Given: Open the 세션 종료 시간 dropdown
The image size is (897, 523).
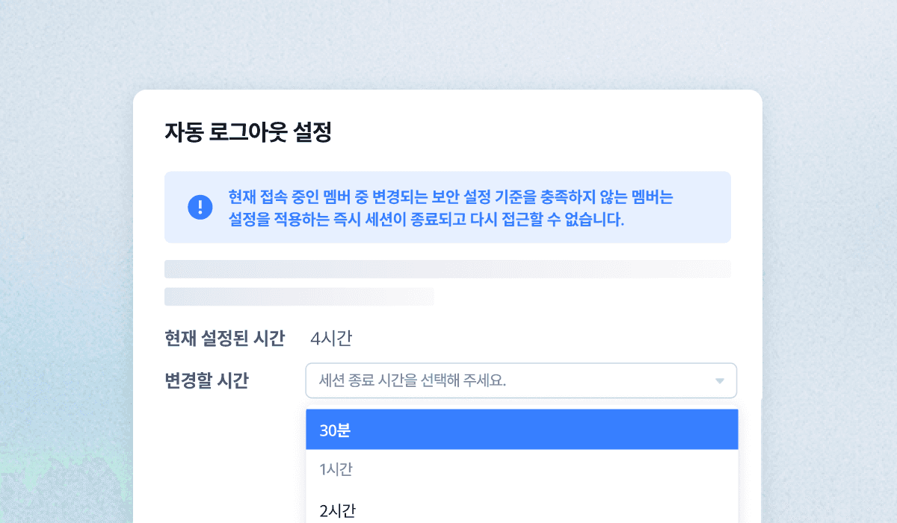Looking at the screenshot, I should tap(521, 380).
